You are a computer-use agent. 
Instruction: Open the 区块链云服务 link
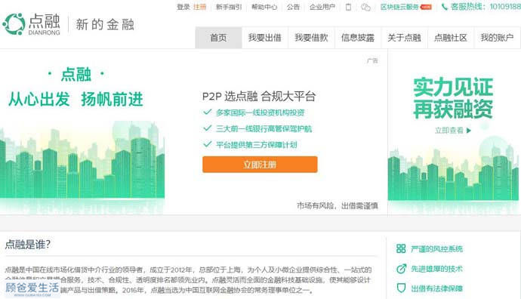click(399, 7)
